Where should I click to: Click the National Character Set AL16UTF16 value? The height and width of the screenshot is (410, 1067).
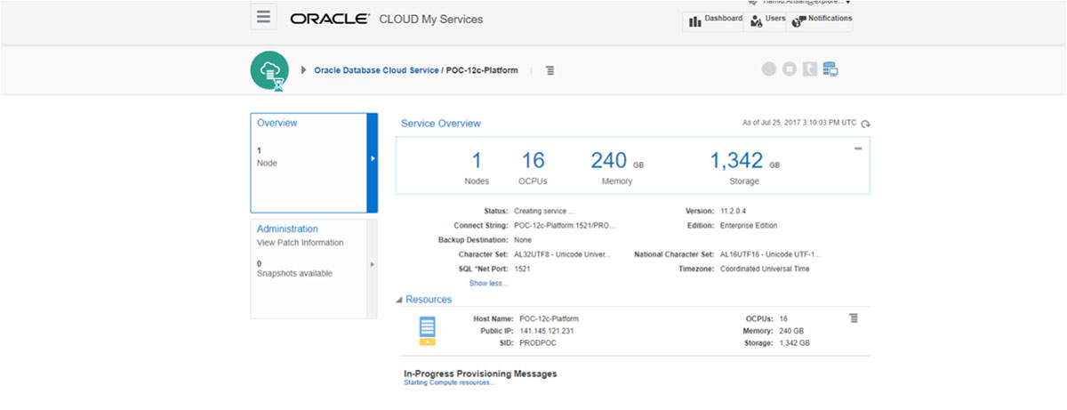click(771, 254)
